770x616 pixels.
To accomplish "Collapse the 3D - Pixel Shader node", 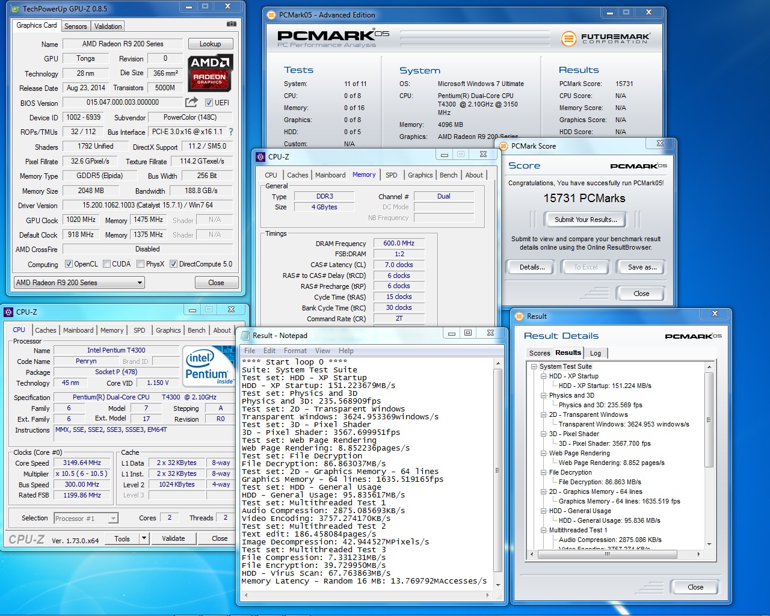I will click(x=544, y=434).
